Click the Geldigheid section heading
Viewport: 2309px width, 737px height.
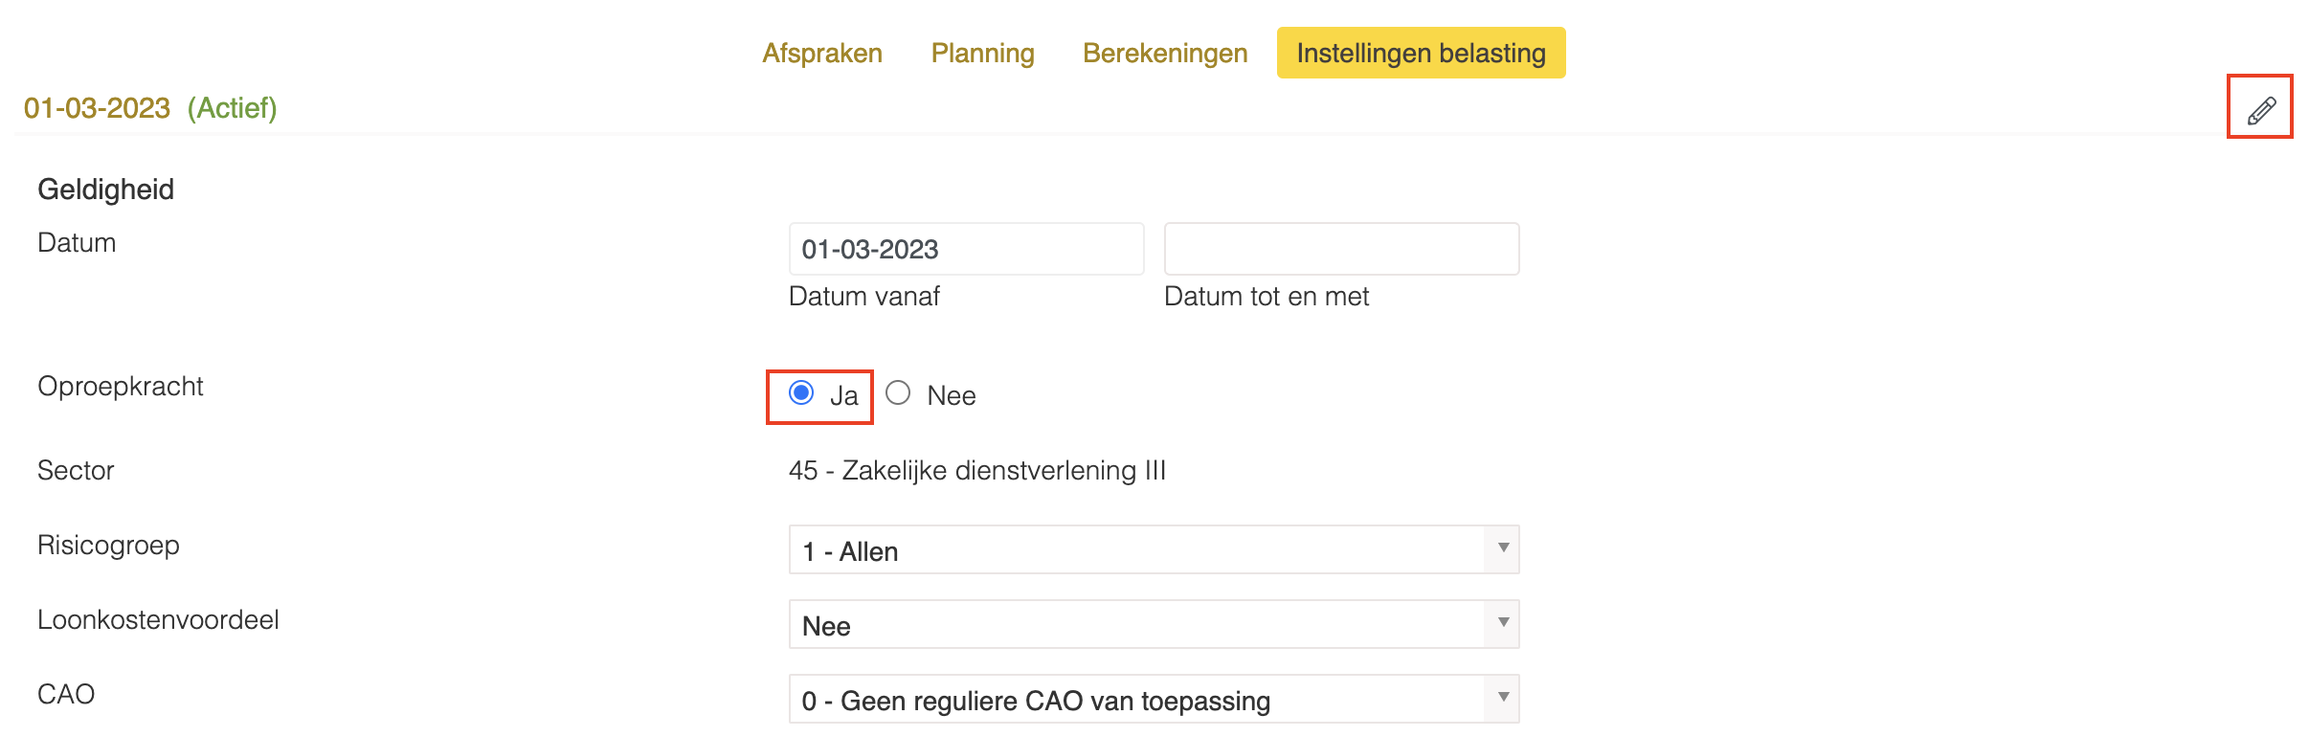[x=105, y=190]
